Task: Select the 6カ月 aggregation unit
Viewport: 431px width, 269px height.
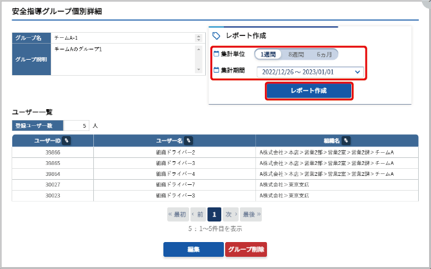Action: tap(324, 55)
